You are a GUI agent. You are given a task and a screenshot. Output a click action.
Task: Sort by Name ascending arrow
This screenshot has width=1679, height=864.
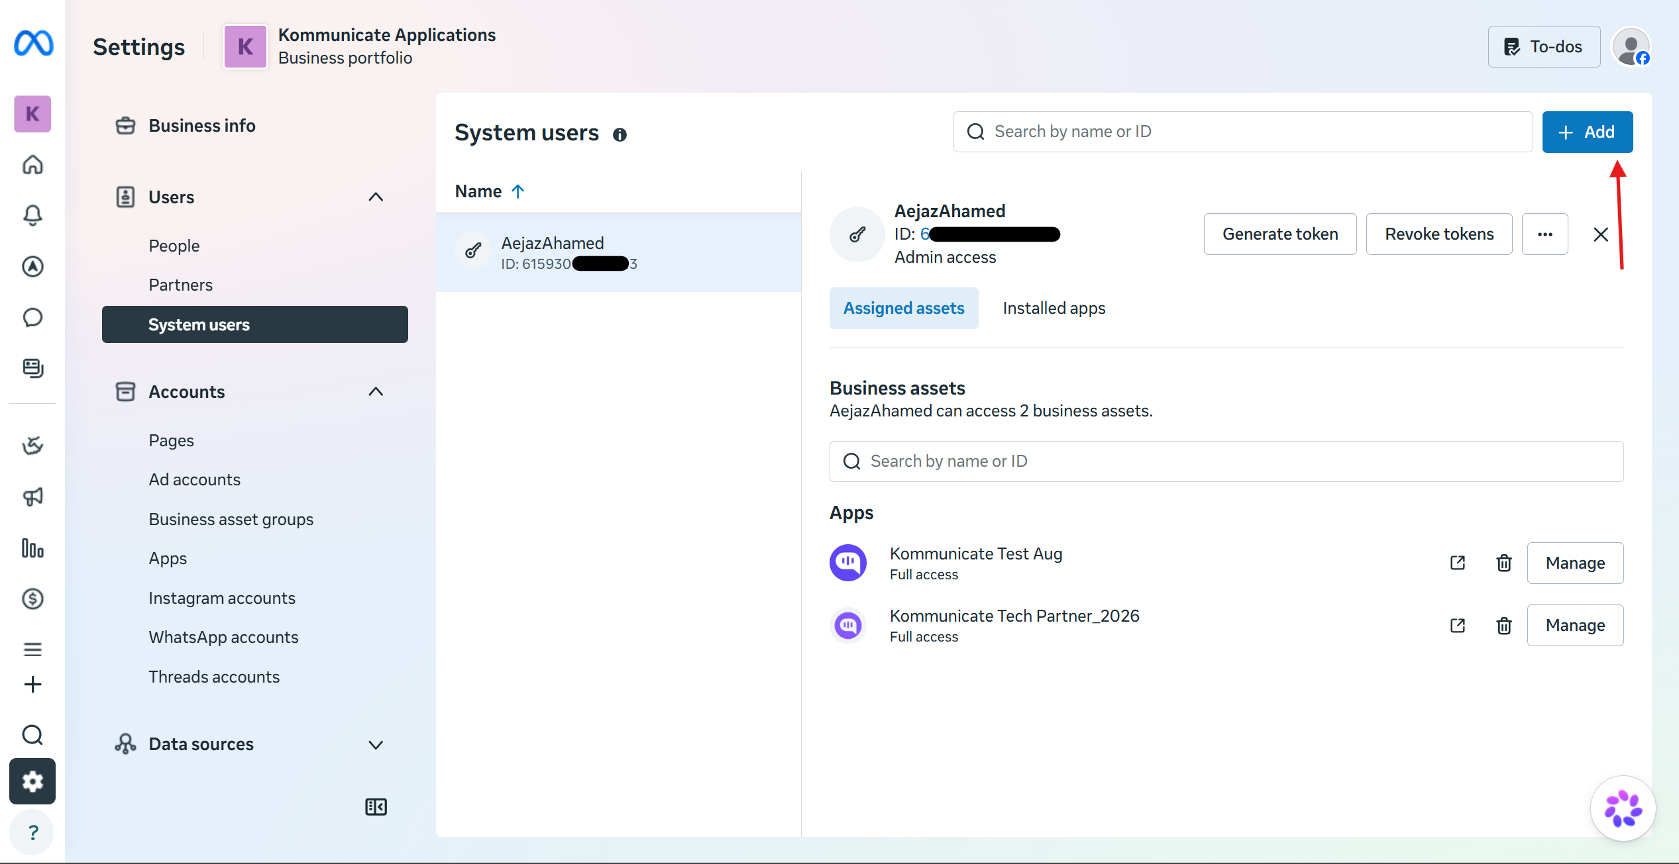[x=518, y=191]
